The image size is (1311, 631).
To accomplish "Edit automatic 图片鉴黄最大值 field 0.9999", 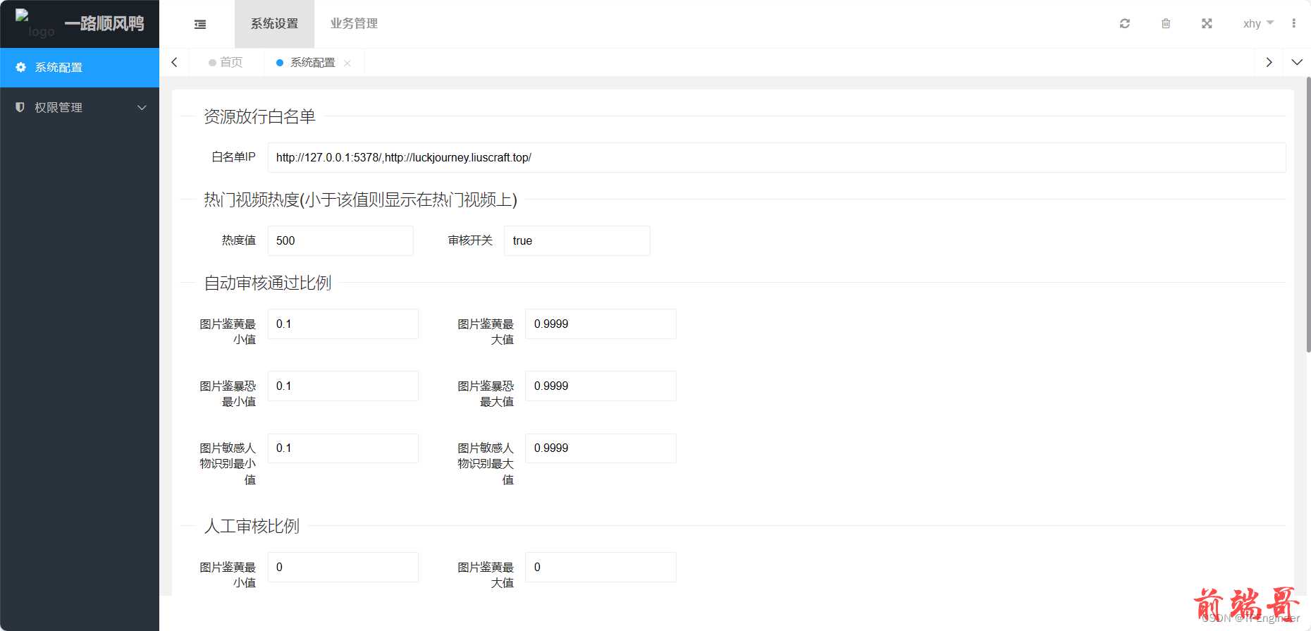I will [601, 324].
